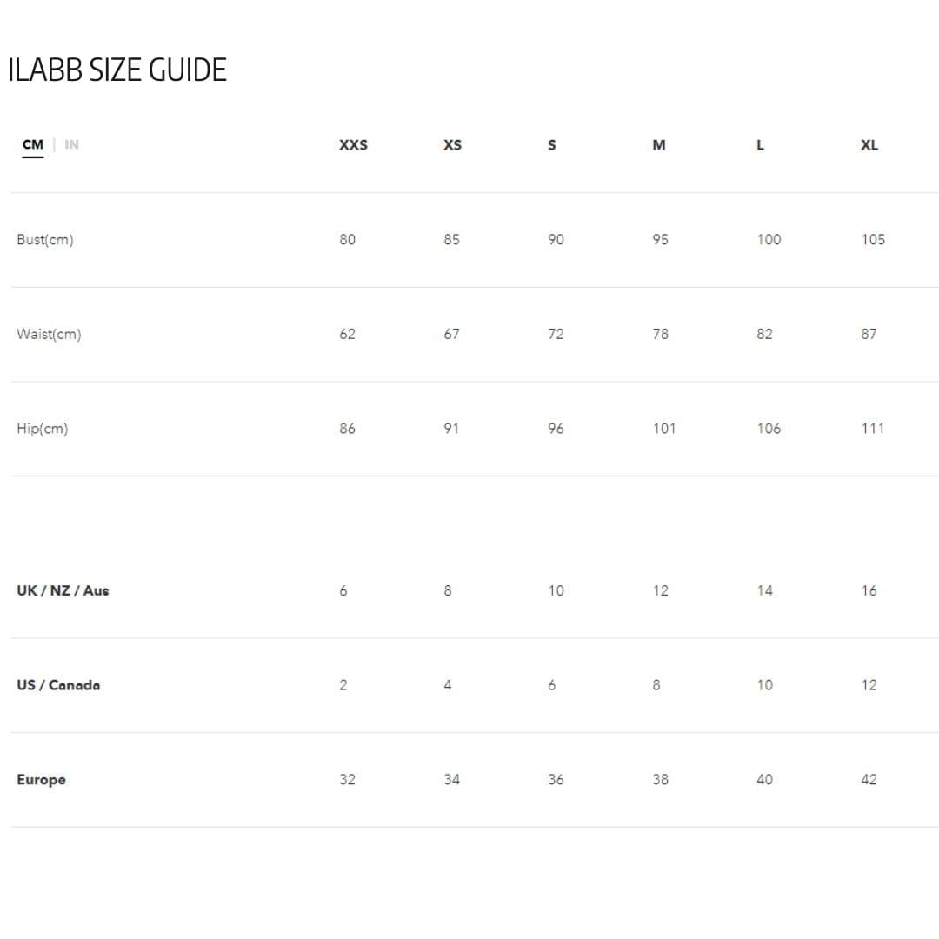Select the Hip(cm) row label
939x939 pixels.
(42, 429)
